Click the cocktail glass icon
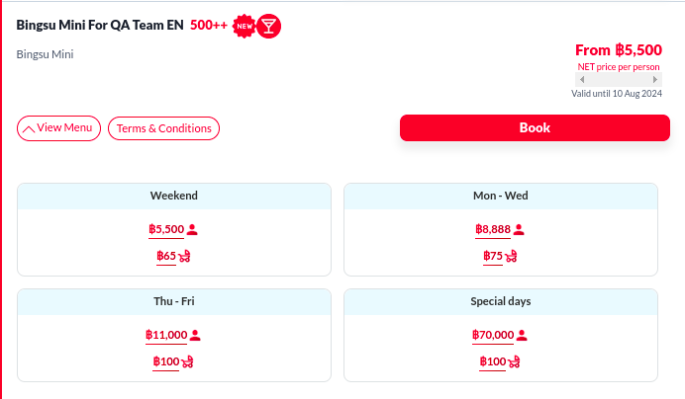Image resolution: width=685 pixels, height=399 pixels. click(x=268, y=27)
